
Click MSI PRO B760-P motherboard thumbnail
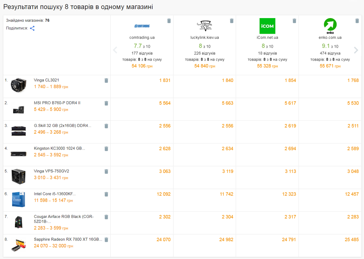pyautogui.click(x=18, y=109)
